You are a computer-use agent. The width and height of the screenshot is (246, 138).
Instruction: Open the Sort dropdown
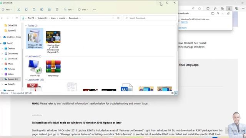pyautogui.click(x=69, y=10)
